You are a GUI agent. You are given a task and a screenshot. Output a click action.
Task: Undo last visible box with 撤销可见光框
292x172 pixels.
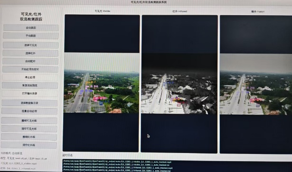click(x=29, y=121)
